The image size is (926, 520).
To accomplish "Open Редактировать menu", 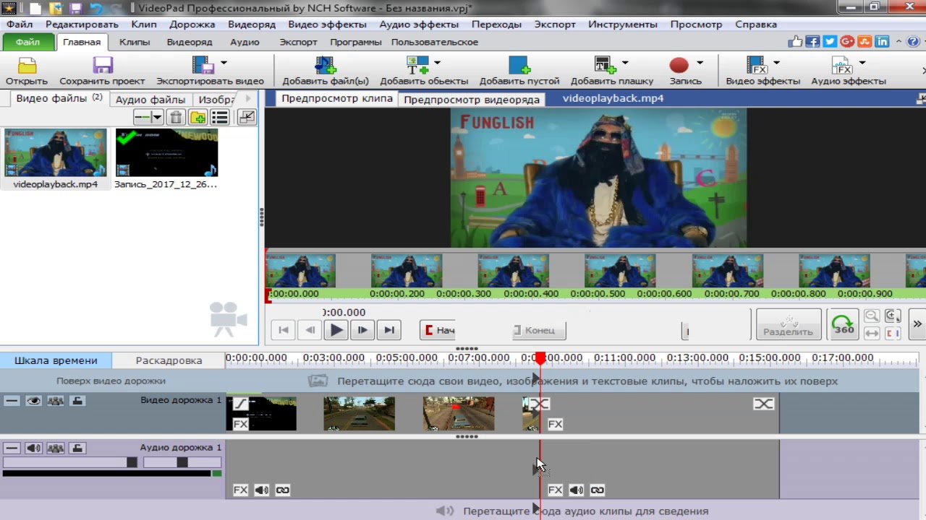I will 82,24.
